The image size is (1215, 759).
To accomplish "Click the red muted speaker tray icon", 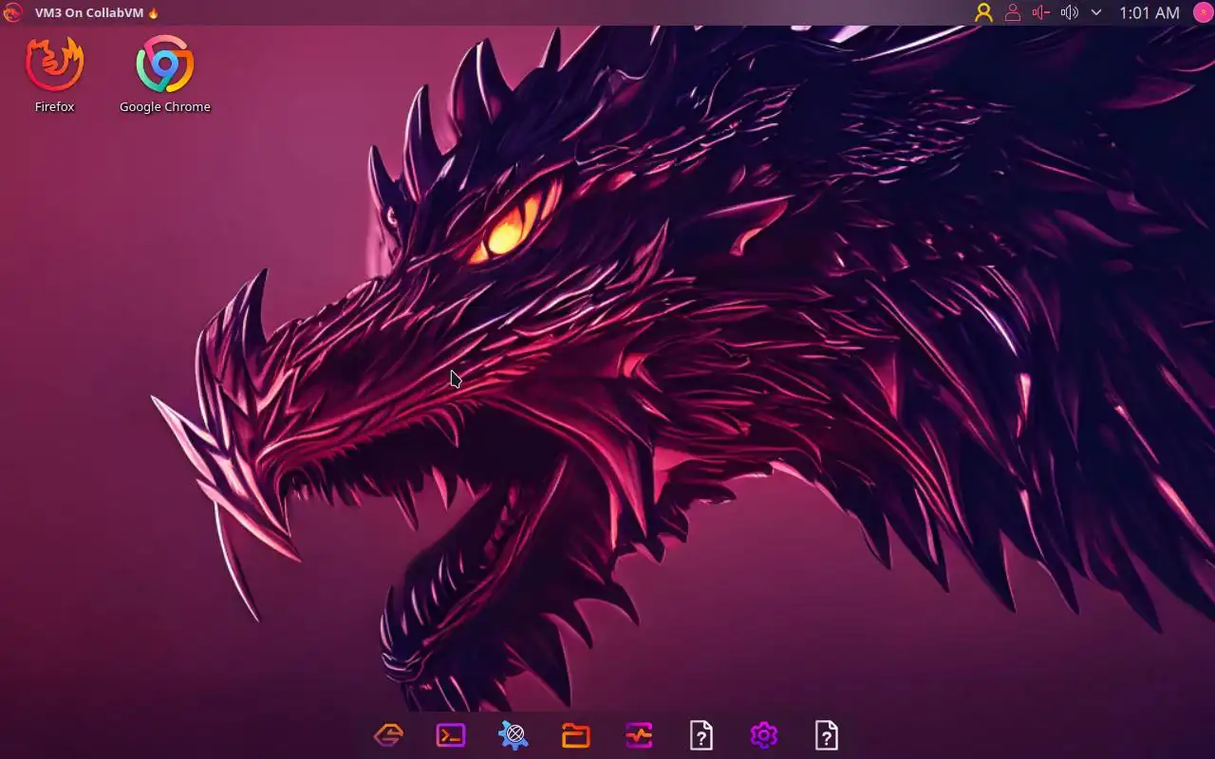I will coord(1041,12).
